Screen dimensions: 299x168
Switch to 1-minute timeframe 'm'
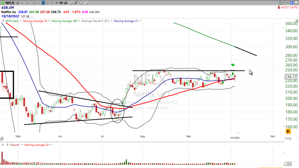point(22,3)
